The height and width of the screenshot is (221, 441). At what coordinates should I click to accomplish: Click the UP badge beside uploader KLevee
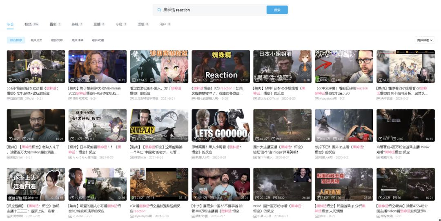point(70,216)
